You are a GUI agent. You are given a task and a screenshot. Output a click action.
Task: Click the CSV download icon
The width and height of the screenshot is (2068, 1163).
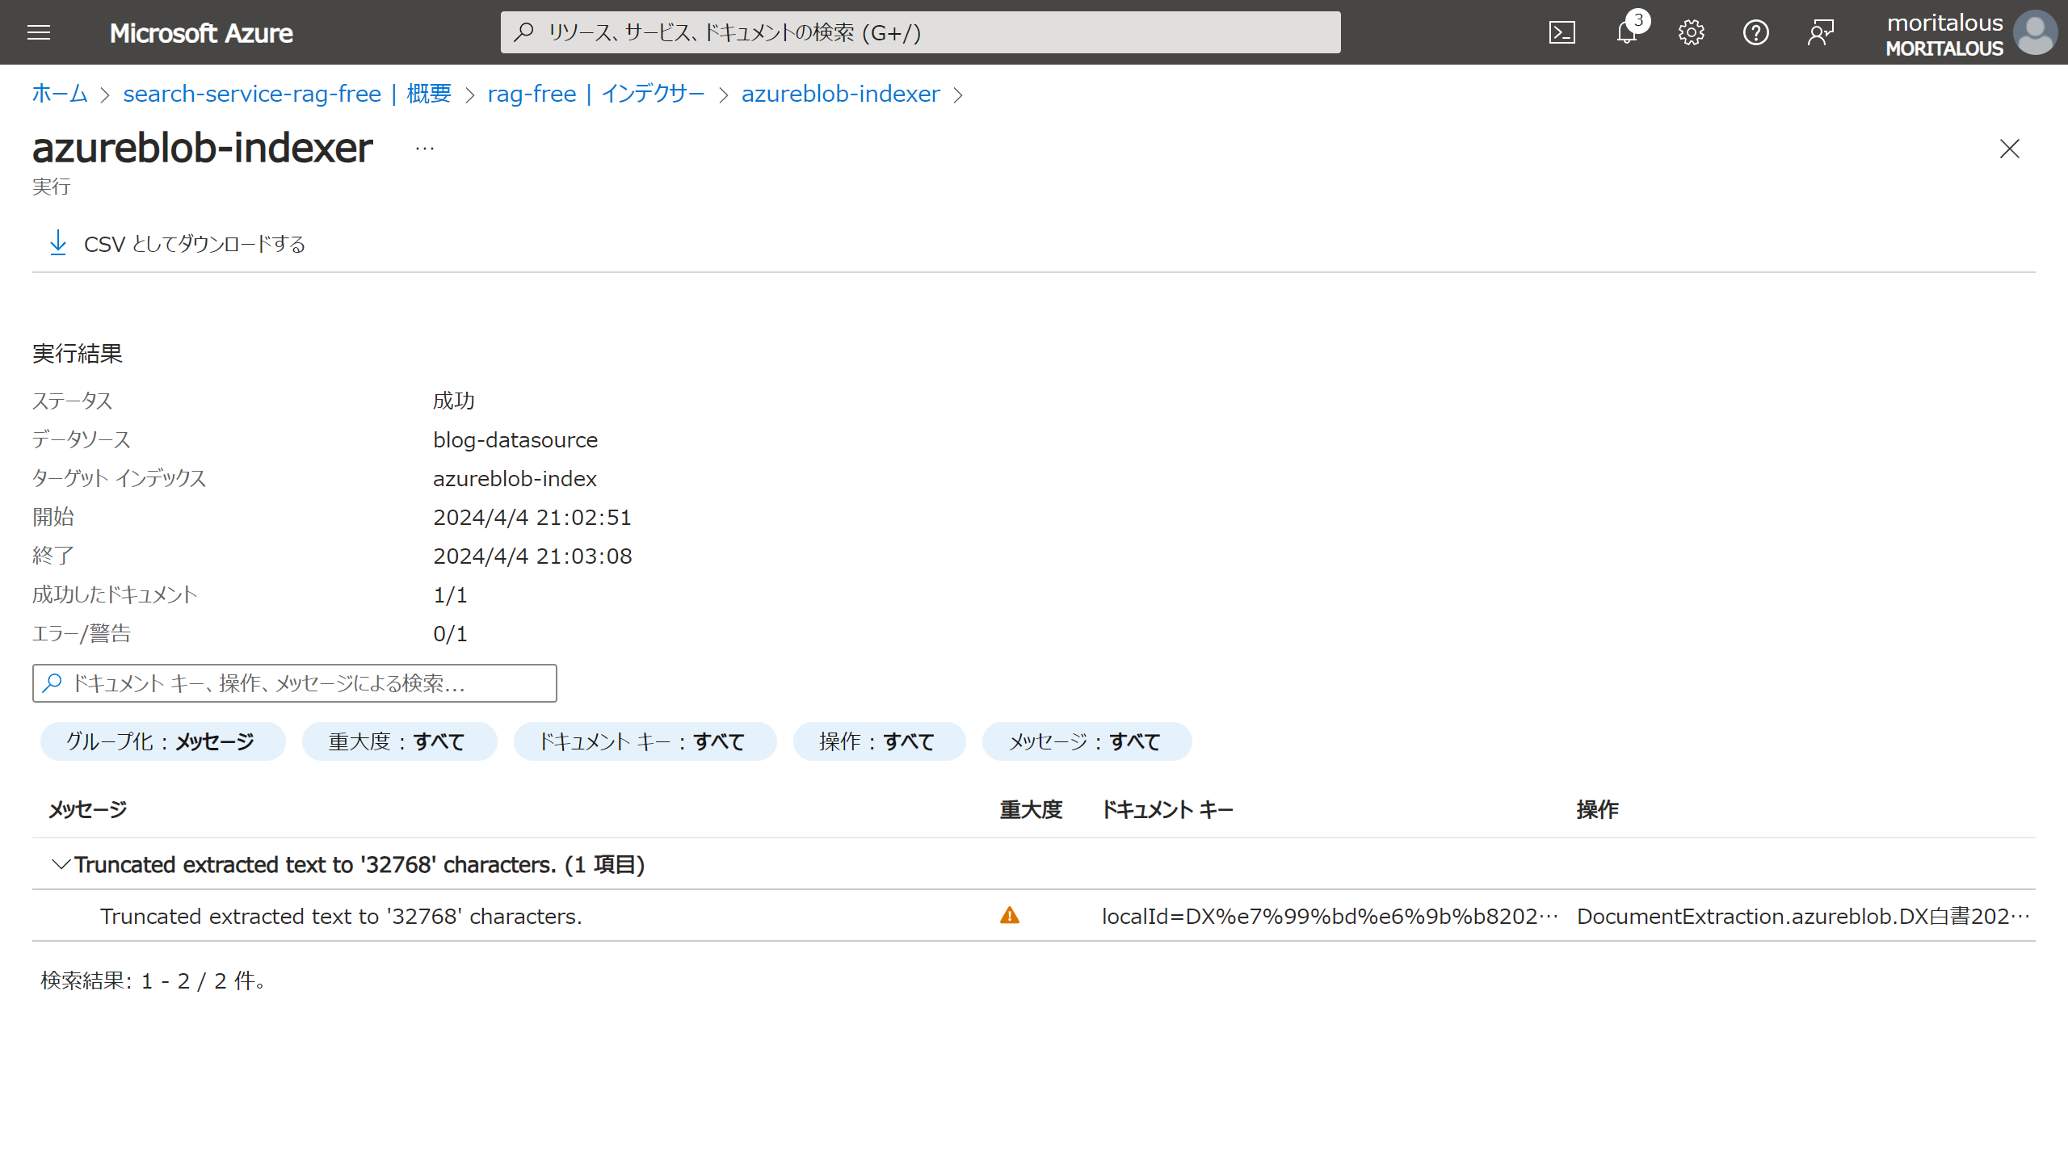58,243
